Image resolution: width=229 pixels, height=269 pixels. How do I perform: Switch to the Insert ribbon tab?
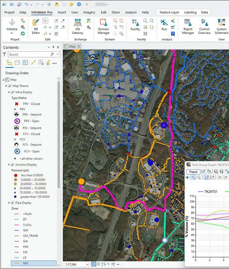[x=62, y=12]
